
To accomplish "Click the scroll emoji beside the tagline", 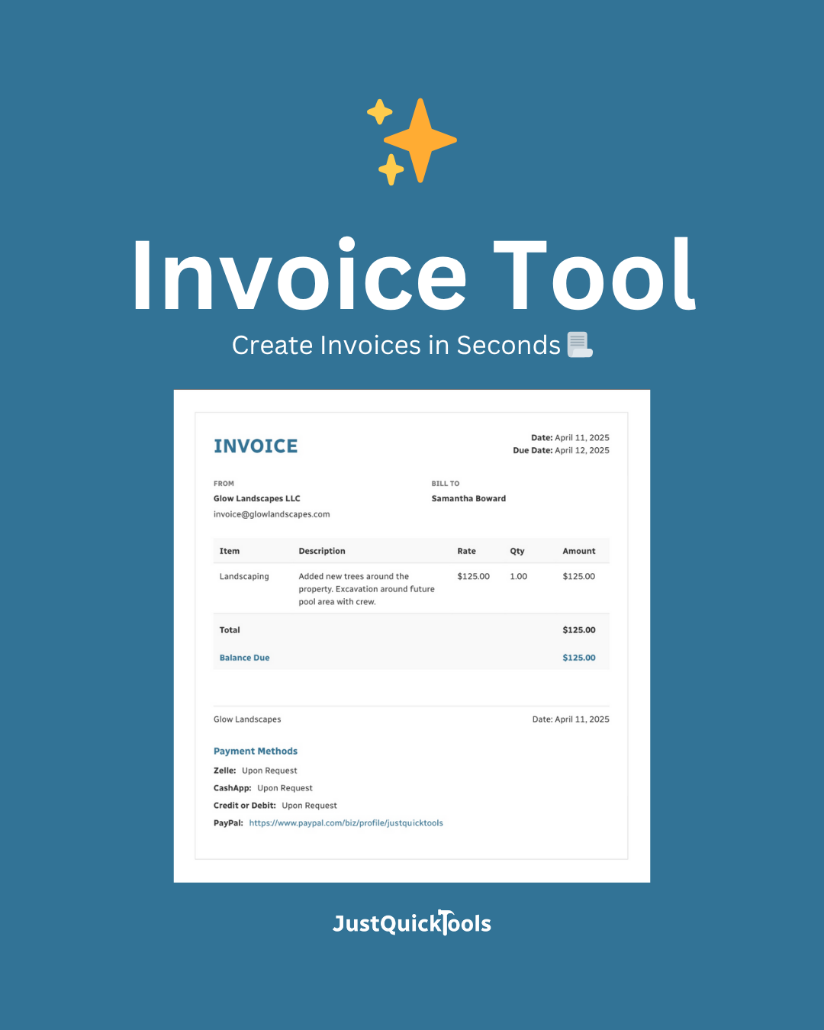I will 579,345.
